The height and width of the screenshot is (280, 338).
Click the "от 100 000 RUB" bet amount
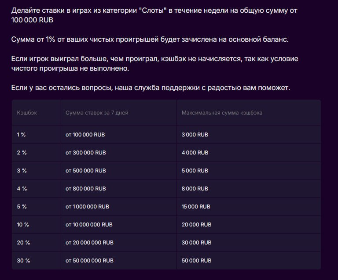point(85,135)
